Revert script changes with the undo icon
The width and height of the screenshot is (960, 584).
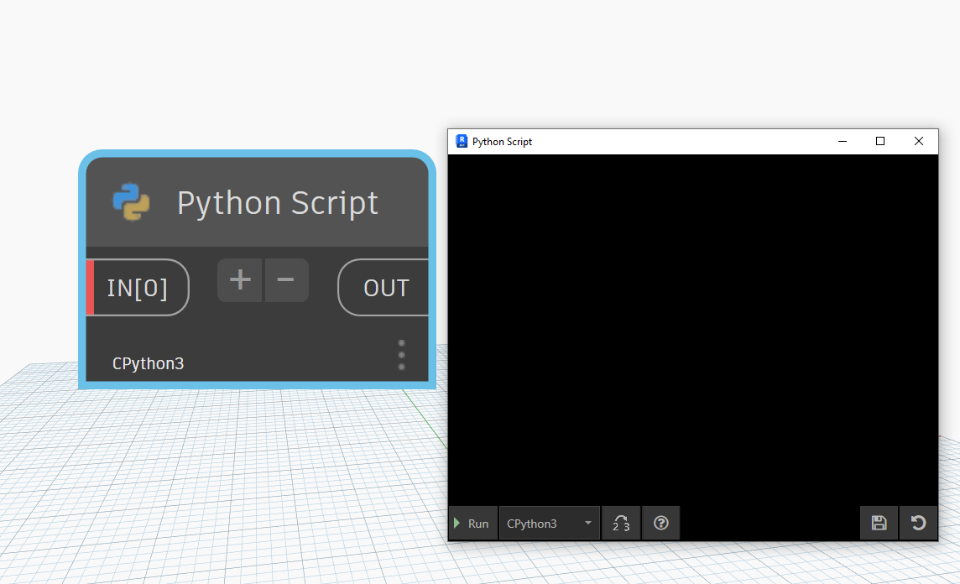coord(918,524)
